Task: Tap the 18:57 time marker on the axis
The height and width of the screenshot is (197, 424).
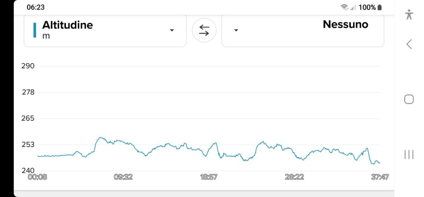Action: pos(209,177)
